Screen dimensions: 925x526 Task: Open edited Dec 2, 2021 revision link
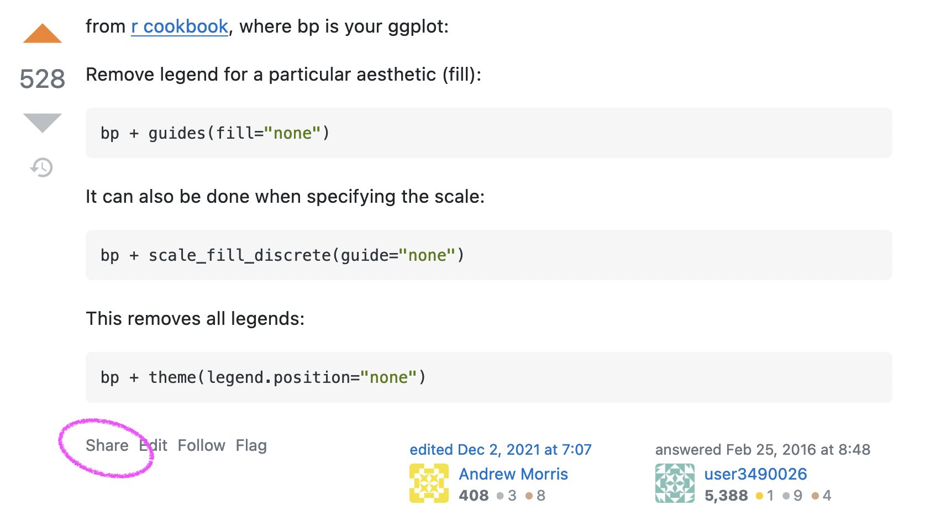(500, 450)
